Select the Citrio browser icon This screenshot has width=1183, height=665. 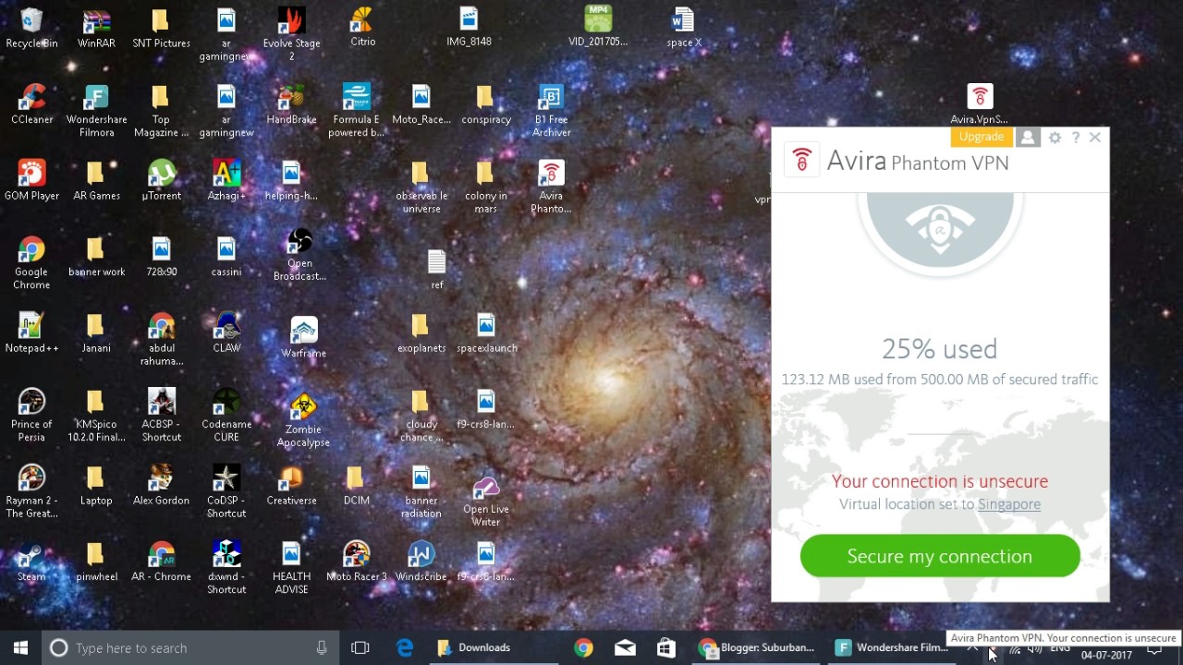362,28
